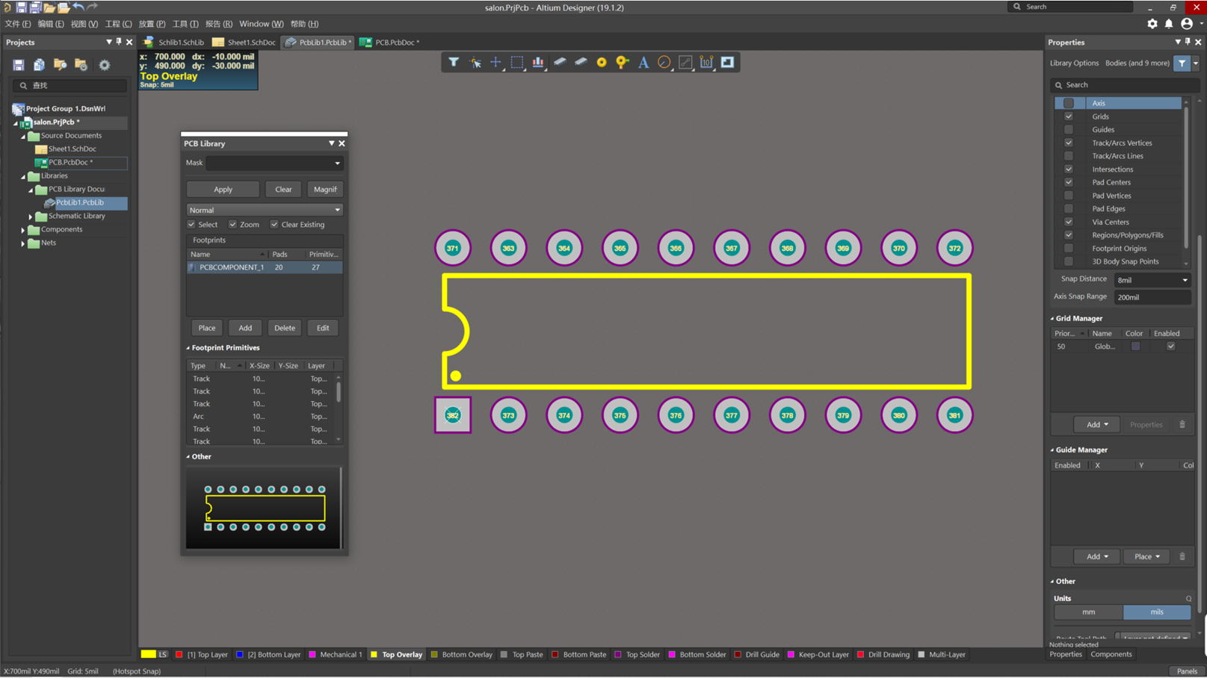Open the 文件 (F) menu

point(18,24)
